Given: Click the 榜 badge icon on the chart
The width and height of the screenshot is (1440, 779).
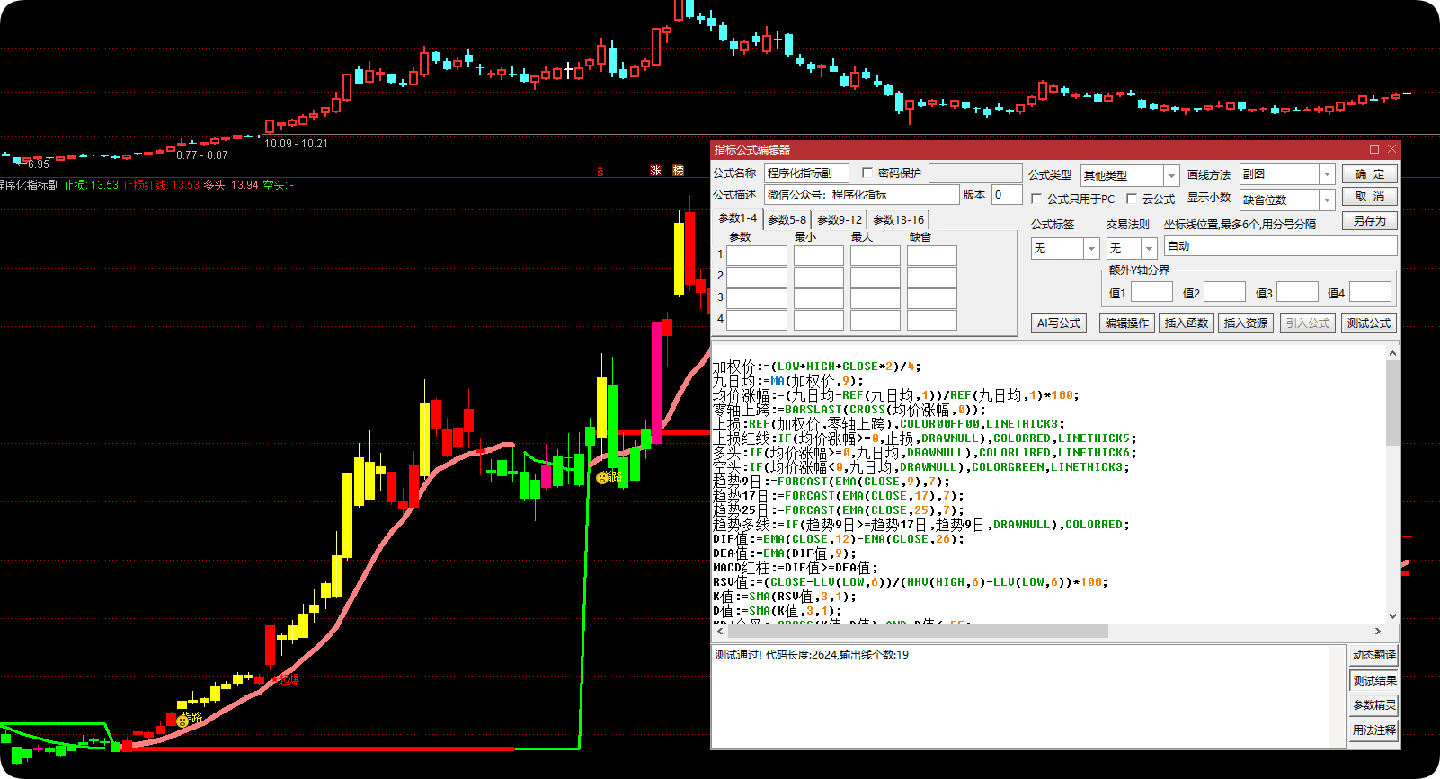Looking at the screenshot, I should pyautogui.click(x=678, y=171).
